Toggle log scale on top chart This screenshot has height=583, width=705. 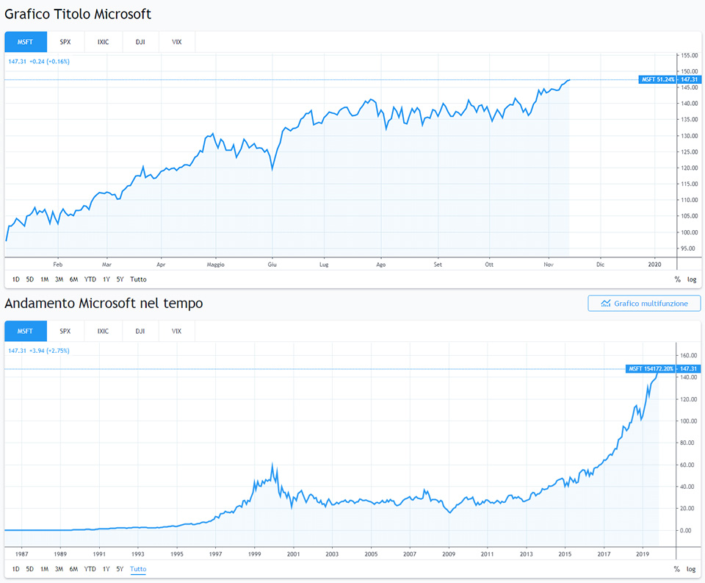click(x=692, y=279)
